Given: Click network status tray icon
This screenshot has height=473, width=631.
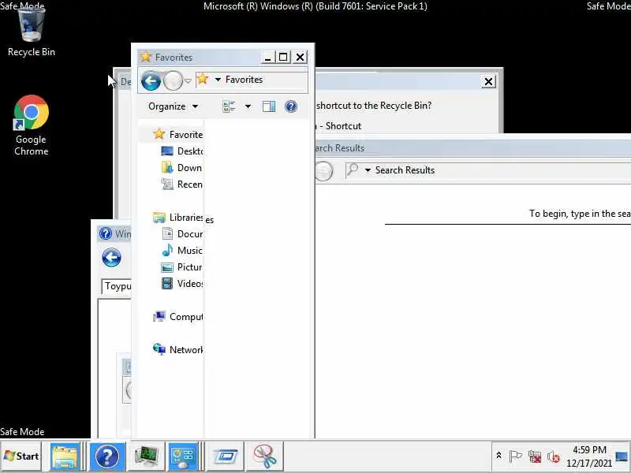Looking at the screenshot, I should click(x=535, y=456).
